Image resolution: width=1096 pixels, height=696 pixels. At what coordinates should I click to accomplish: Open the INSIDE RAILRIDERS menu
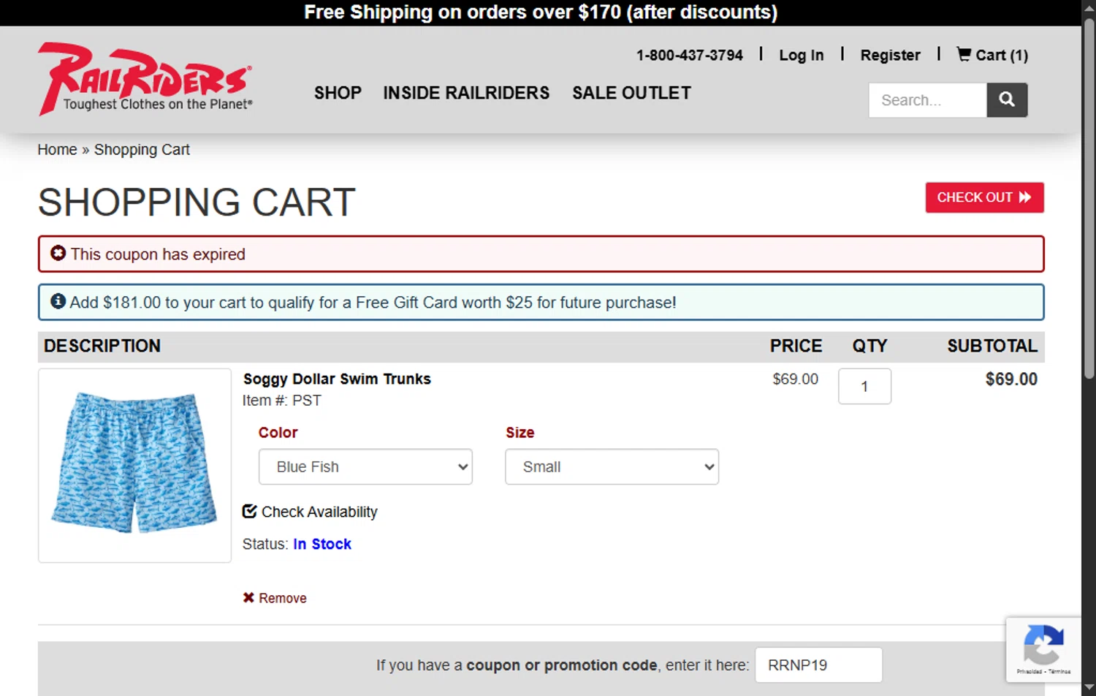click(466, 93)
